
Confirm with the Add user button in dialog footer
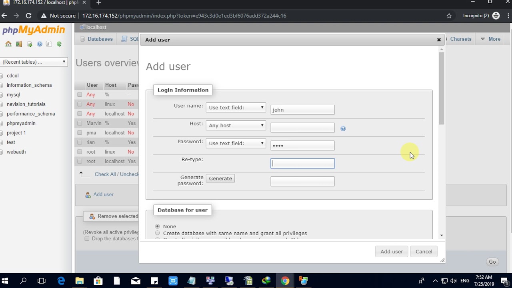(x=392, y=252)
